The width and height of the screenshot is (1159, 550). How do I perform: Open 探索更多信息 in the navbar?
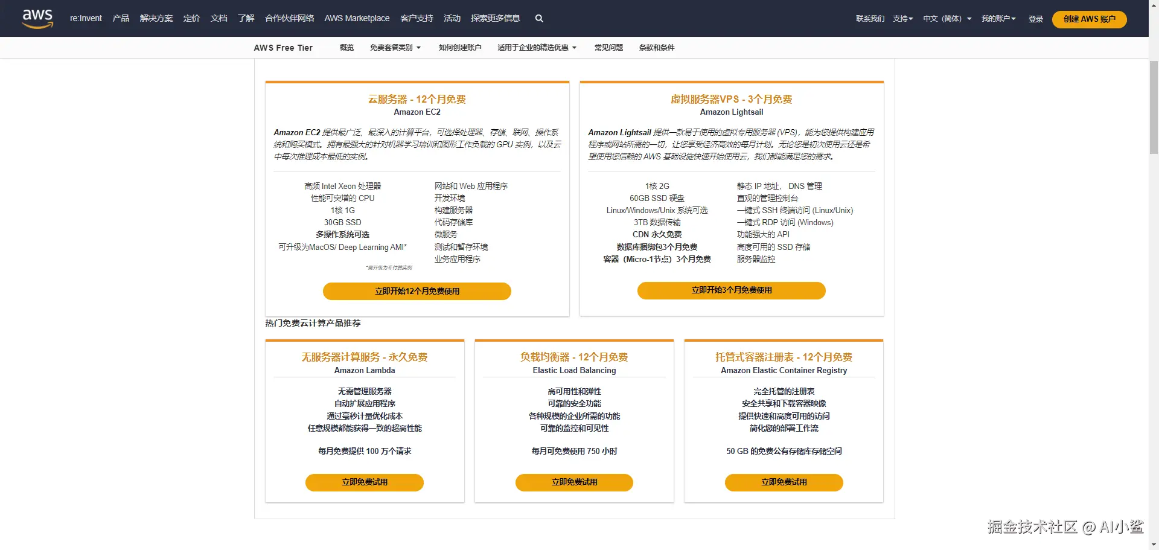coord(496,19)
